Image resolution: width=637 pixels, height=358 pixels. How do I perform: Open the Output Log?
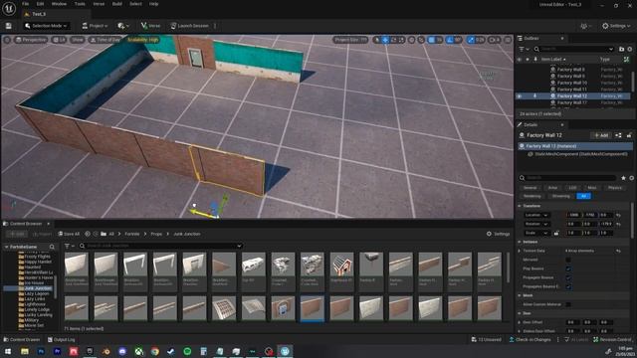(61, 340)
